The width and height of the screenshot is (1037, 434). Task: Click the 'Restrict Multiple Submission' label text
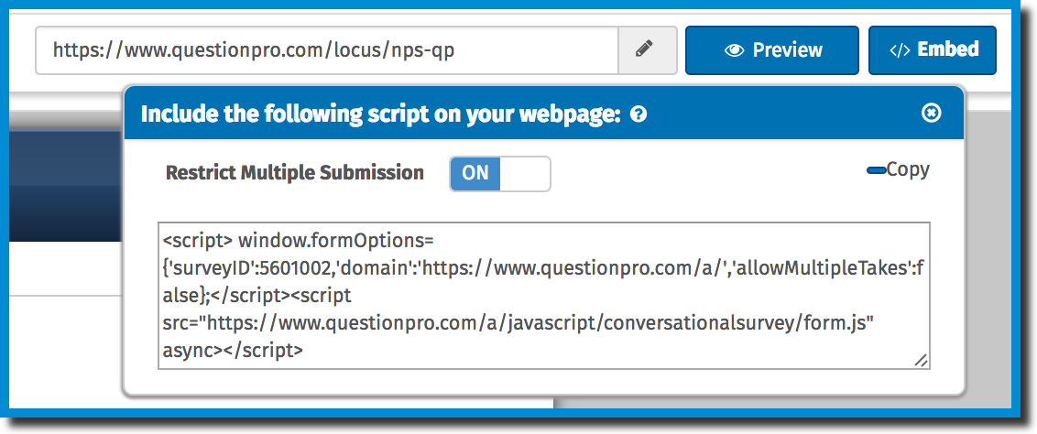(294, 173)
